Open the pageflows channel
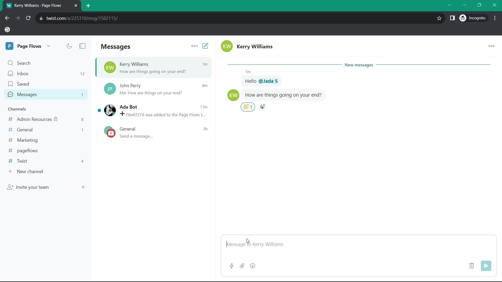Image resolution: width=502 pixels, height=282 pixels. coord(46,151)
